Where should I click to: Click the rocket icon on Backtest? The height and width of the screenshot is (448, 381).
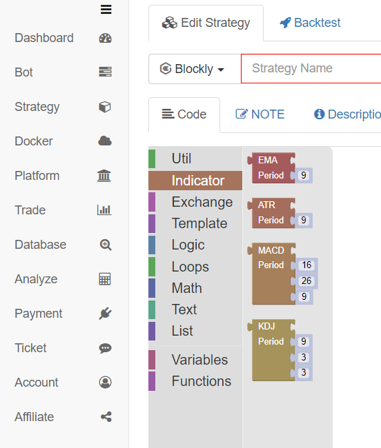pyautogui.click(x=285, y=23)
